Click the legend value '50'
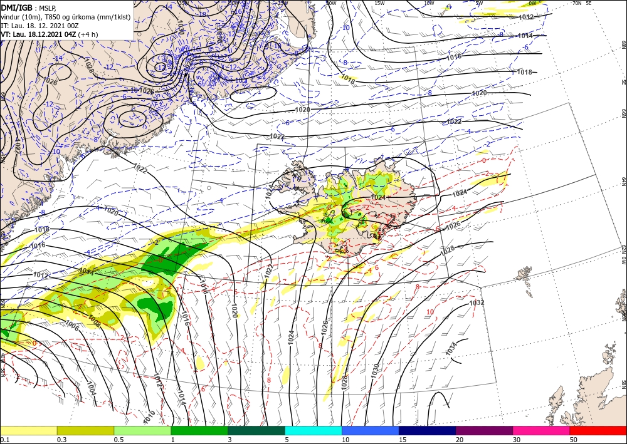Viewport: 627px width, 444px height. (574, 440)
